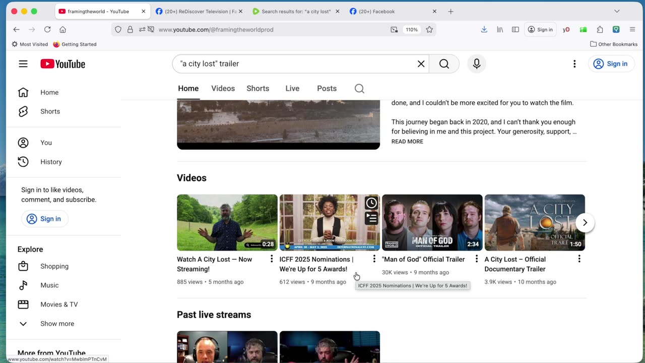Show next videos with the right arrow
Screen dimensions: 645x363
(585, 223)
